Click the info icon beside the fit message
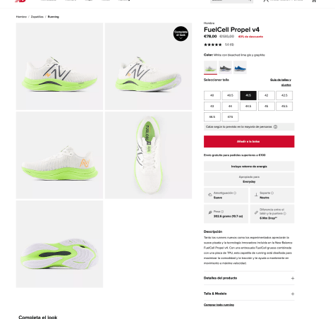 (x=275, y=127)
